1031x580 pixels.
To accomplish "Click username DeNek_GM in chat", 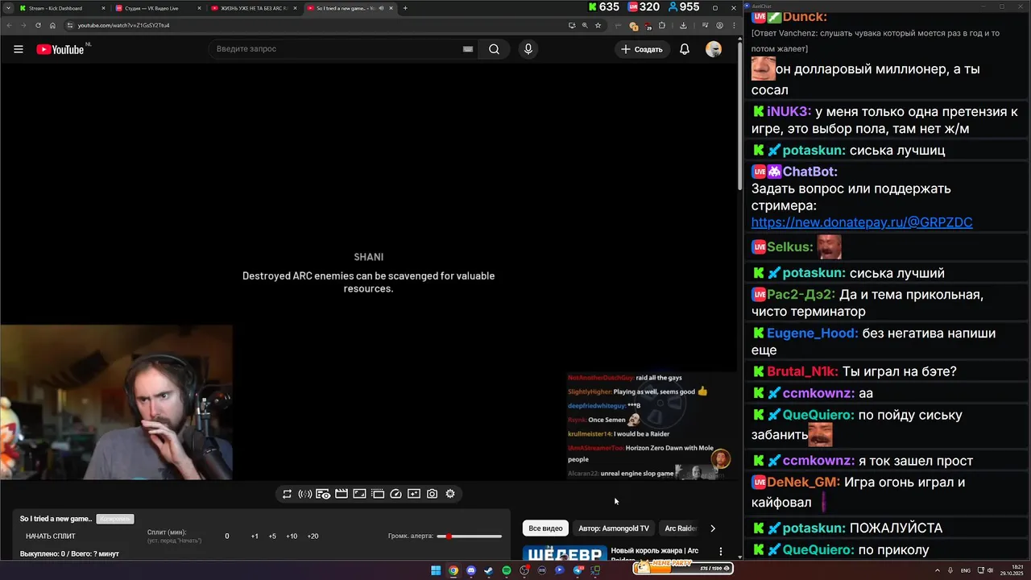I will (x=803, y=483).
